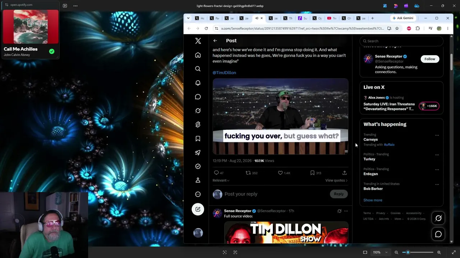This screenshot has height=258, width=460.
Task: Open Chrome extensions puzzle icon
Action: tap(418, 28)
